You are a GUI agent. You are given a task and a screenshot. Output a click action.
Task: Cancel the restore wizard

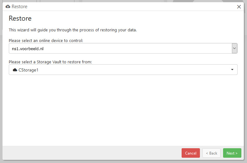(x=191, y=153)
